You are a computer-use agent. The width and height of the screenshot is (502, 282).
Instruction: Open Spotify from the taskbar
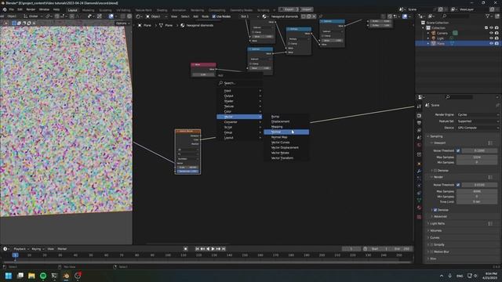43,276
